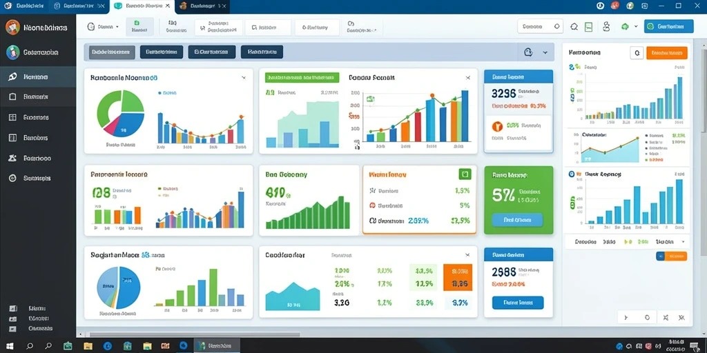707x353 pixels.
Task: Select the active third browser tab
Action: pyautogui.click(x=142, y=6)
